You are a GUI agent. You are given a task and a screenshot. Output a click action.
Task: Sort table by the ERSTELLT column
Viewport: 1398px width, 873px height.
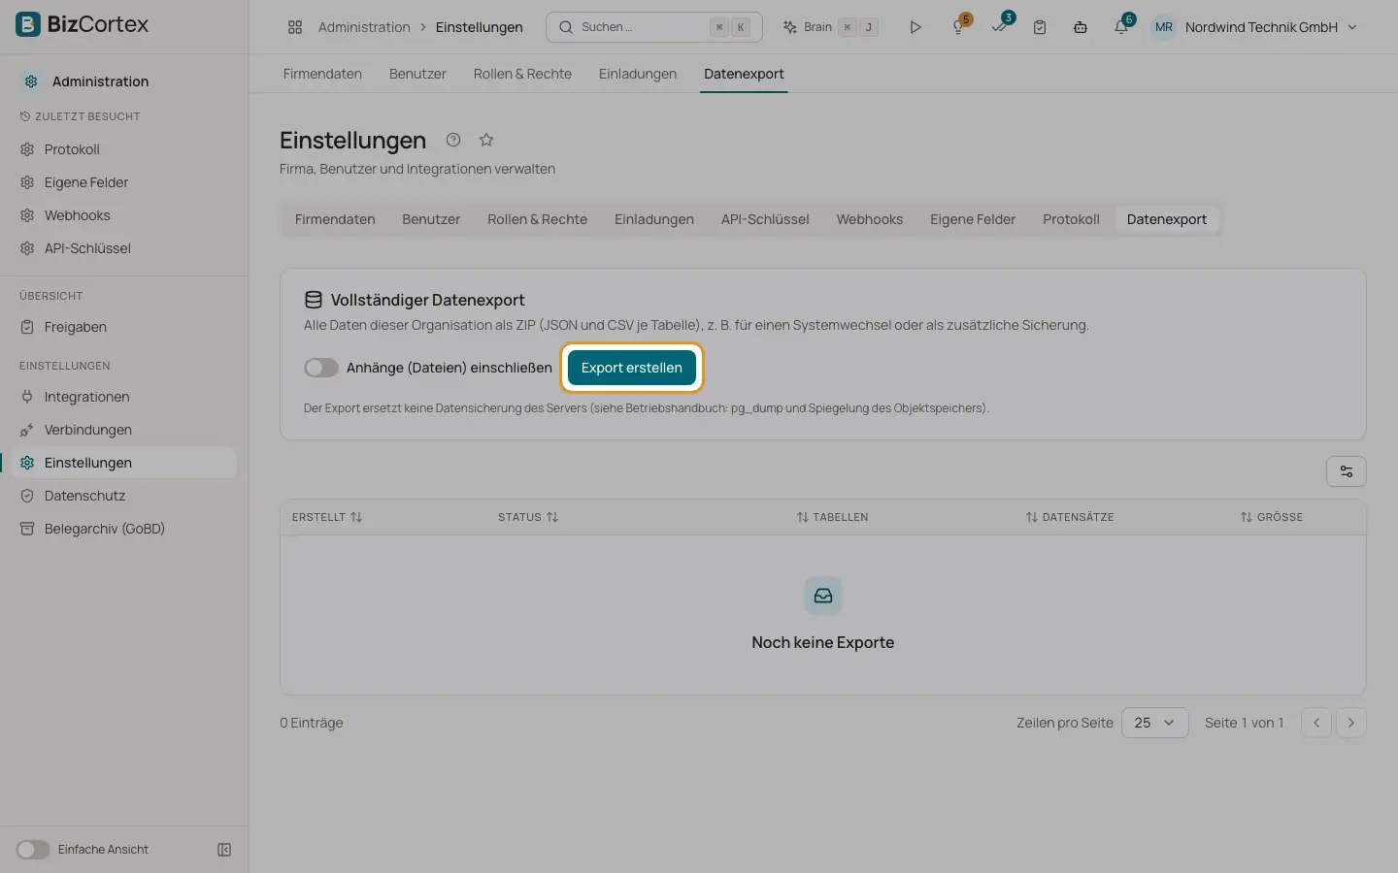[327, 517]
